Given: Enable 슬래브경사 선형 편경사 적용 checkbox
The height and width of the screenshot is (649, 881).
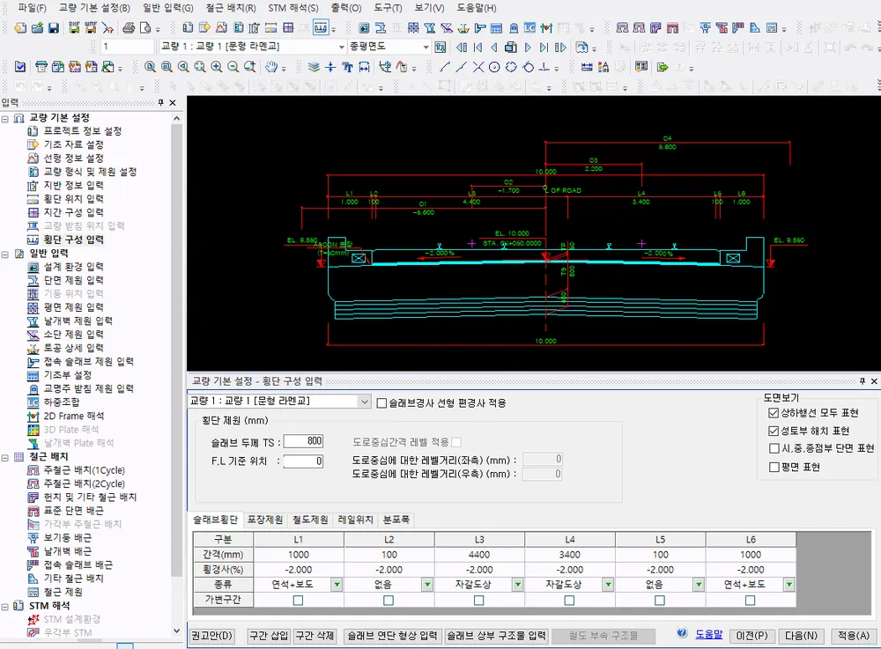Looking at the screenshot, I should (x=381, y=403).
